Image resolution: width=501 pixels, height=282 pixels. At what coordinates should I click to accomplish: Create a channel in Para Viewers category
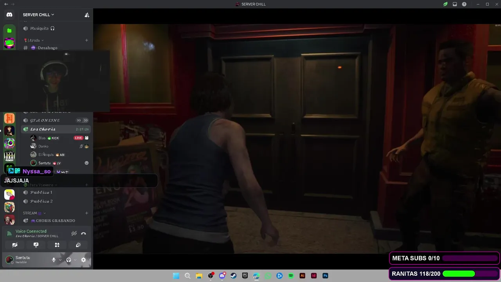[87, 185]
